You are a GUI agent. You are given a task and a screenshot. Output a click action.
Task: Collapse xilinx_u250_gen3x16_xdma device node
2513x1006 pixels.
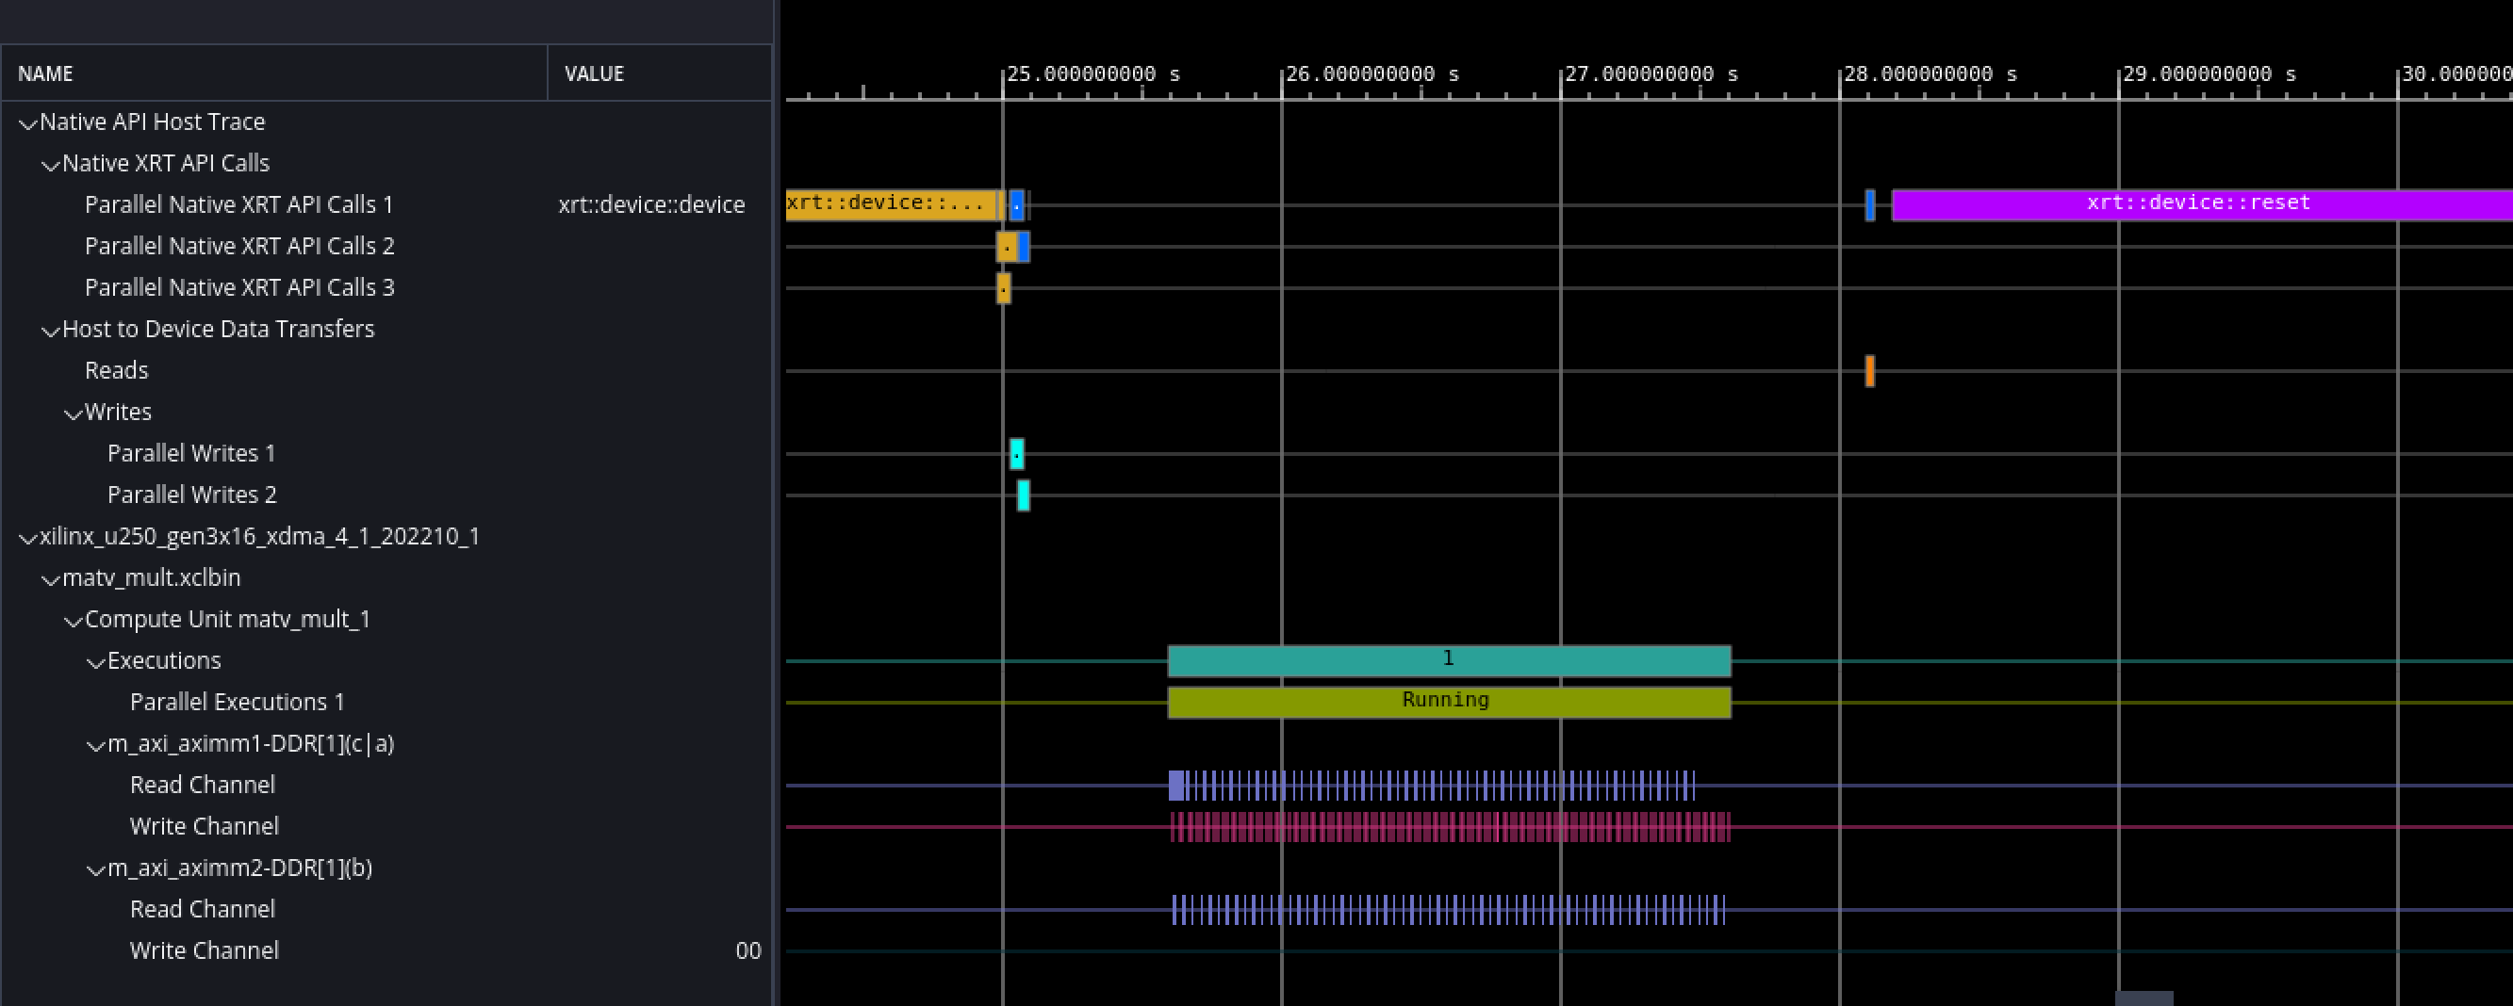[x=28, y=538]
